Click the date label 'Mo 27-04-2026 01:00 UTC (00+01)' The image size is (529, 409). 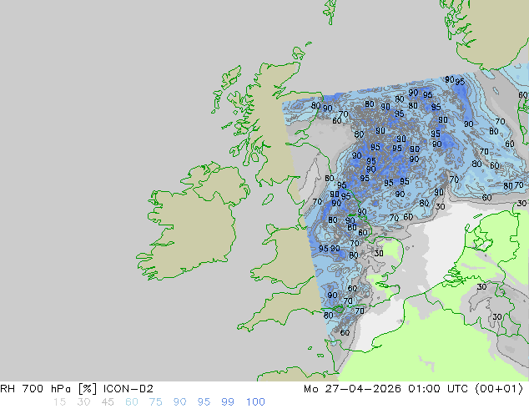click(413, 389)
